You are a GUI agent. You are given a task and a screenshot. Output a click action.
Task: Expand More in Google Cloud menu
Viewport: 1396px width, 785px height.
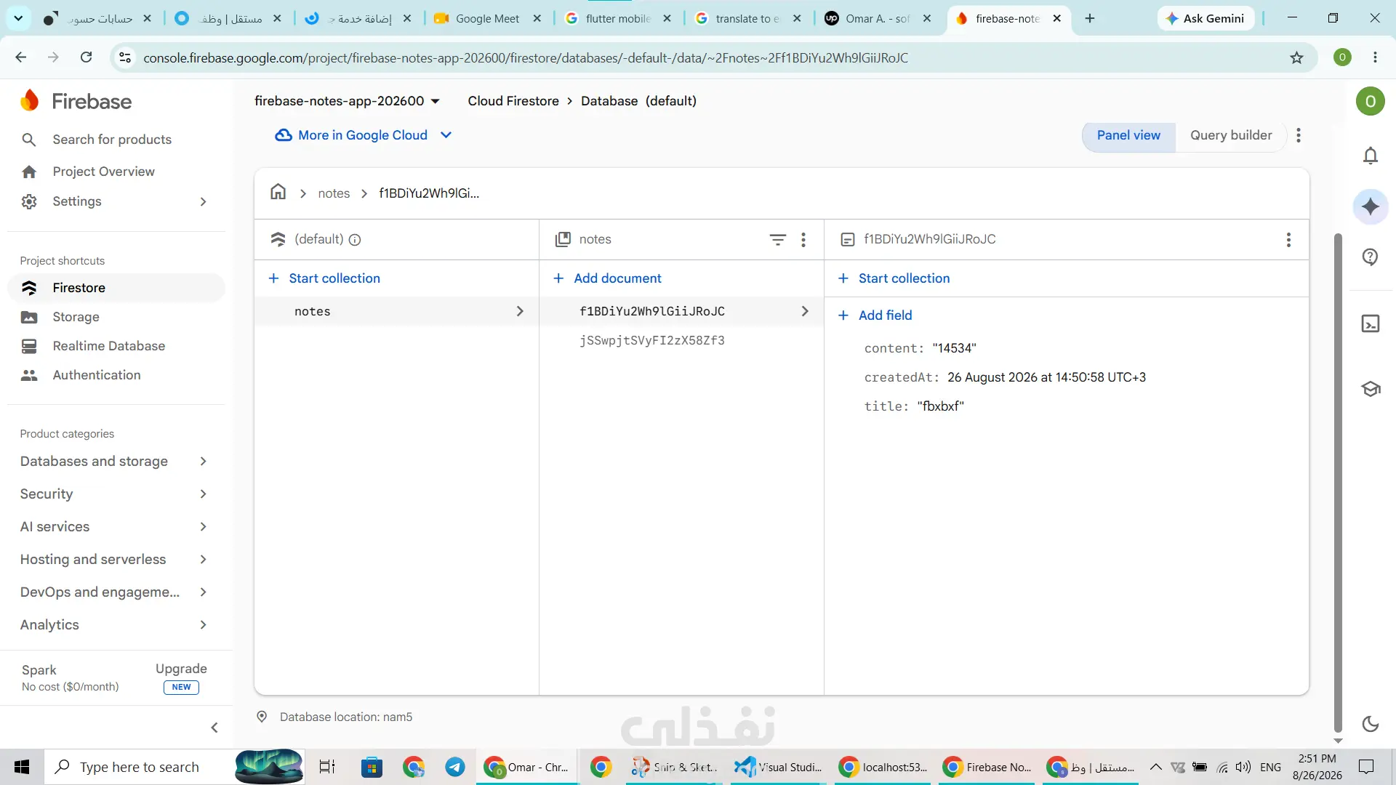click(364, 135)
